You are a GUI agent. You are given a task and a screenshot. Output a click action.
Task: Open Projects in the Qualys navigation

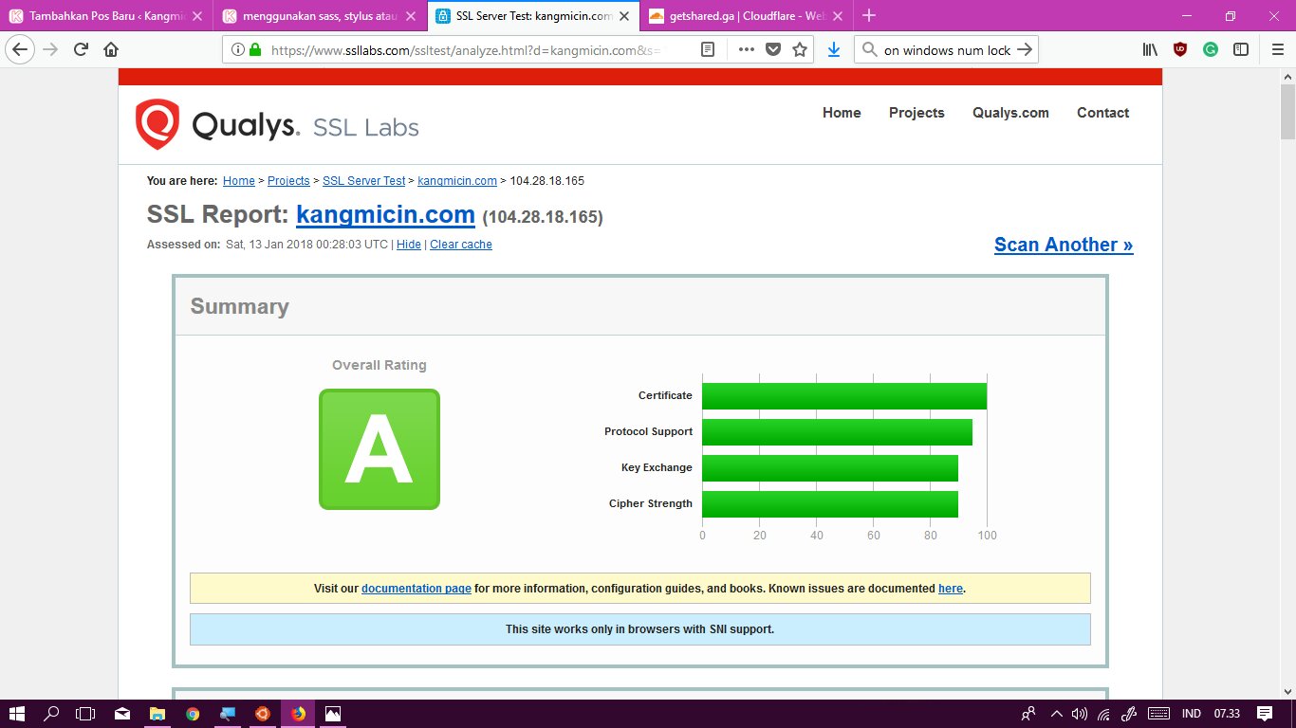916,113
